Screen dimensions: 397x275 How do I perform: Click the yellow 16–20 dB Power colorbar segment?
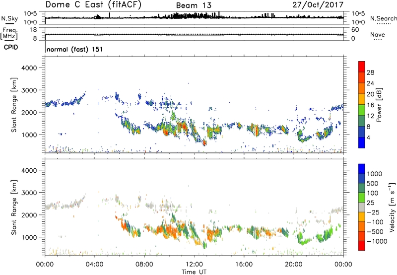coord(362,99)
